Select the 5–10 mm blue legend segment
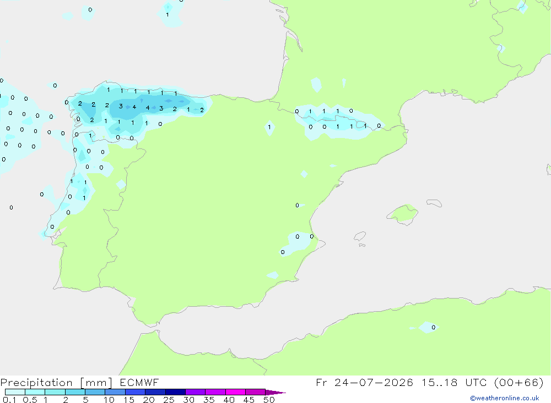 (x=95, y=392)
